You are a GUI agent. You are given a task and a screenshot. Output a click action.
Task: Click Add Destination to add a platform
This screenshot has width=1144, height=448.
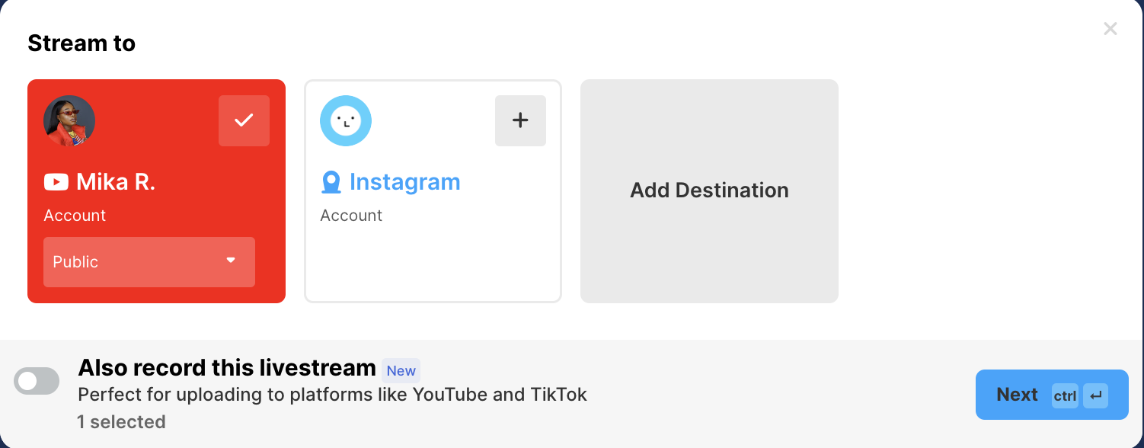(x=709, y=190)
